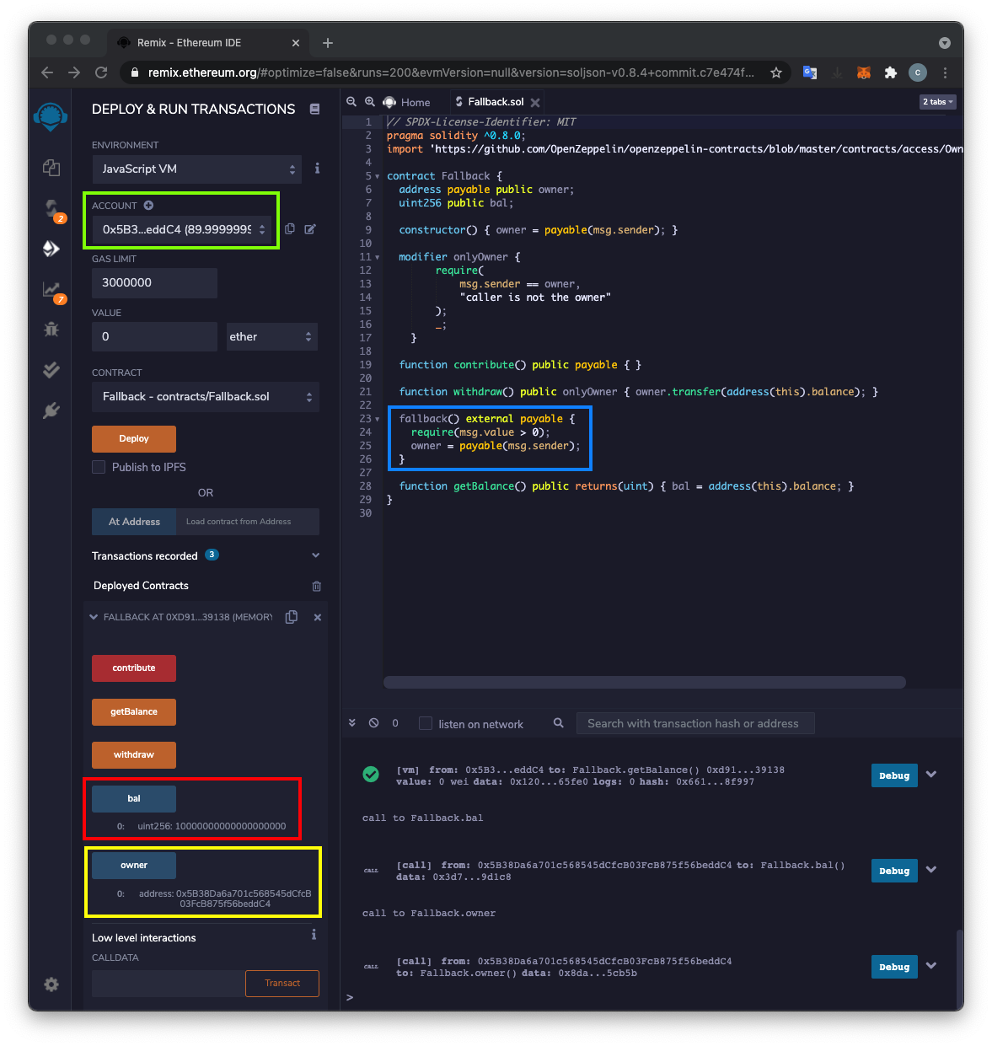This screenshot has width=992, height=1046.
Task: Expand the Transactions recorded section
Action: 315,555
